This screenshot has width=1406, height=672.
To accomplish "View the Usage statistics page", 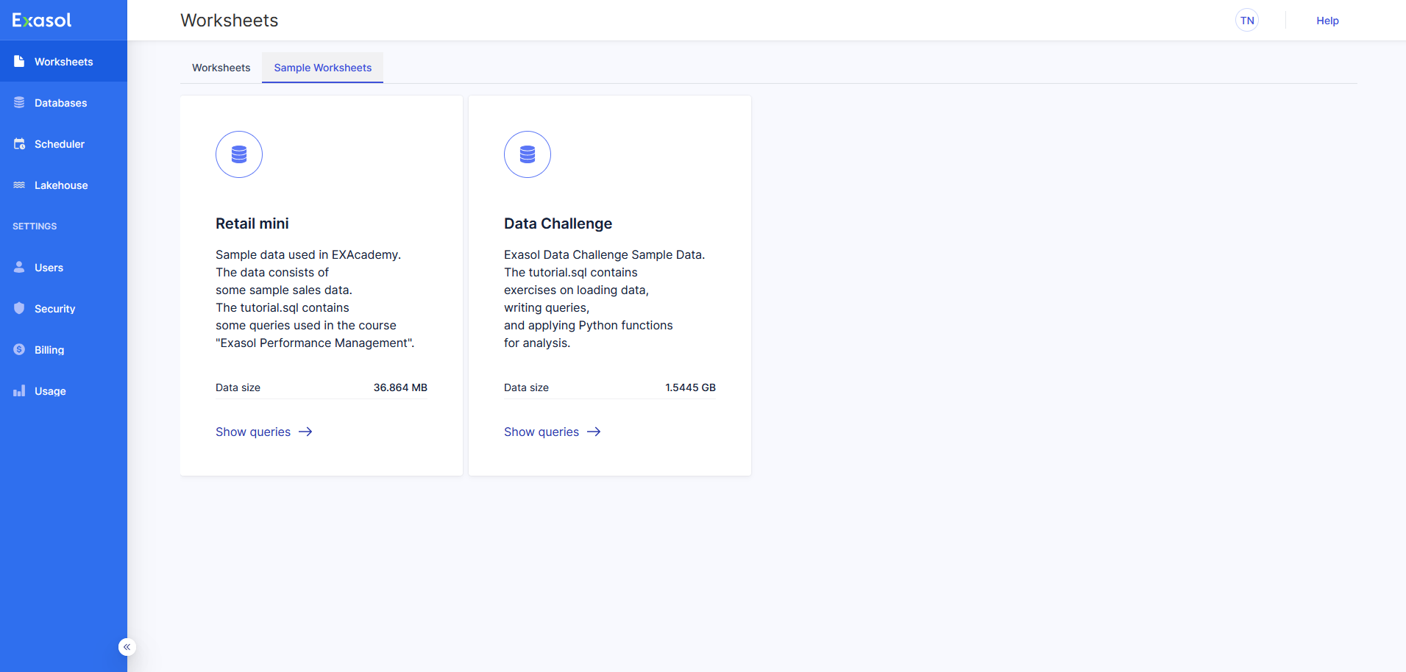I will (x=50, y=391).
